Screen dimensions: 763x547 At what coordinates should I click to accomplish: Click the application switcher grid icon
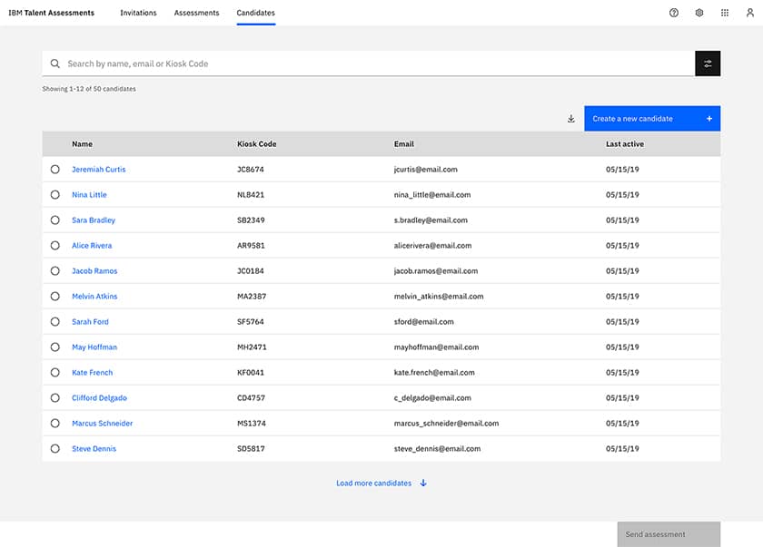tap(723, 13)
